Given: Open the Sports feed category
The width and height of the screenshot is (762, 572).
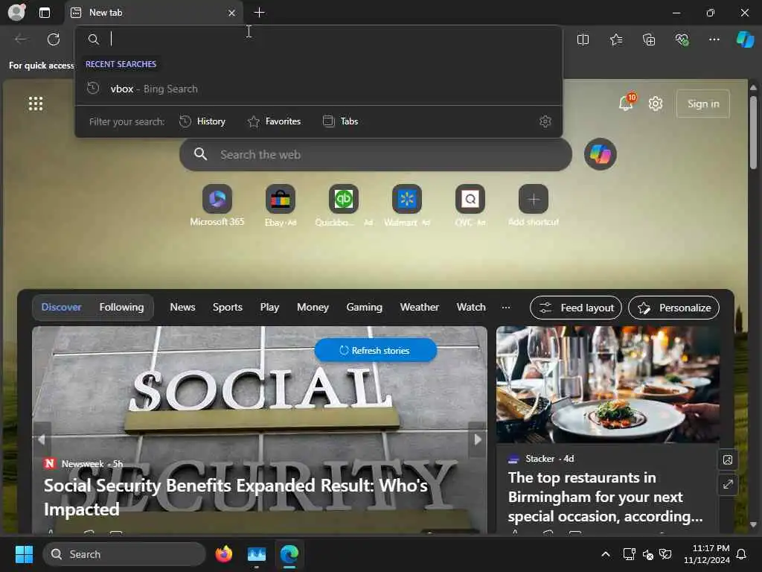Looking at the screenshot, I should point(228,308).
